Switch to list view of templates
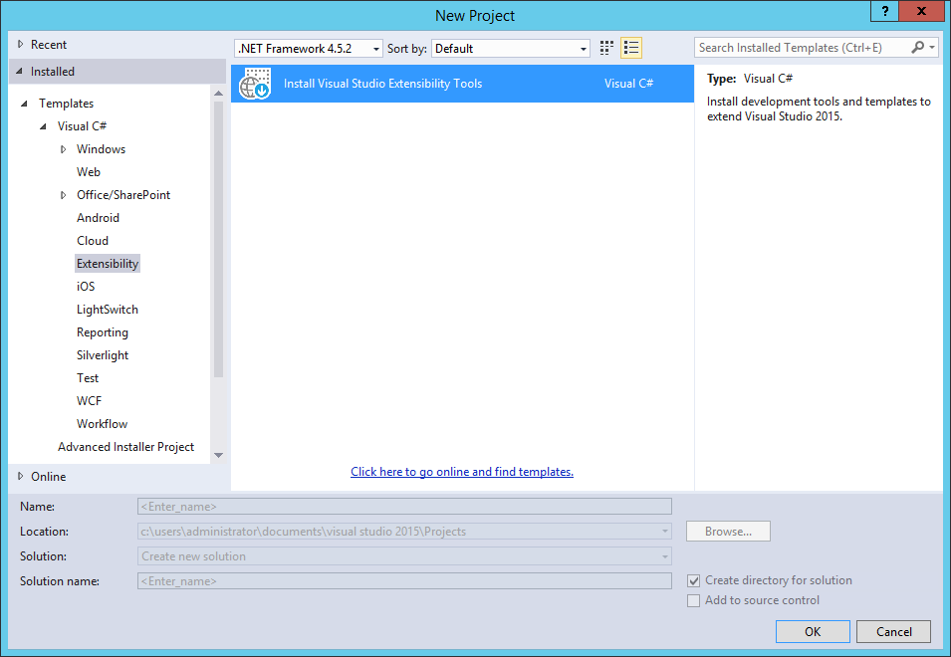The image size is (951, 657). click(630, 48)
